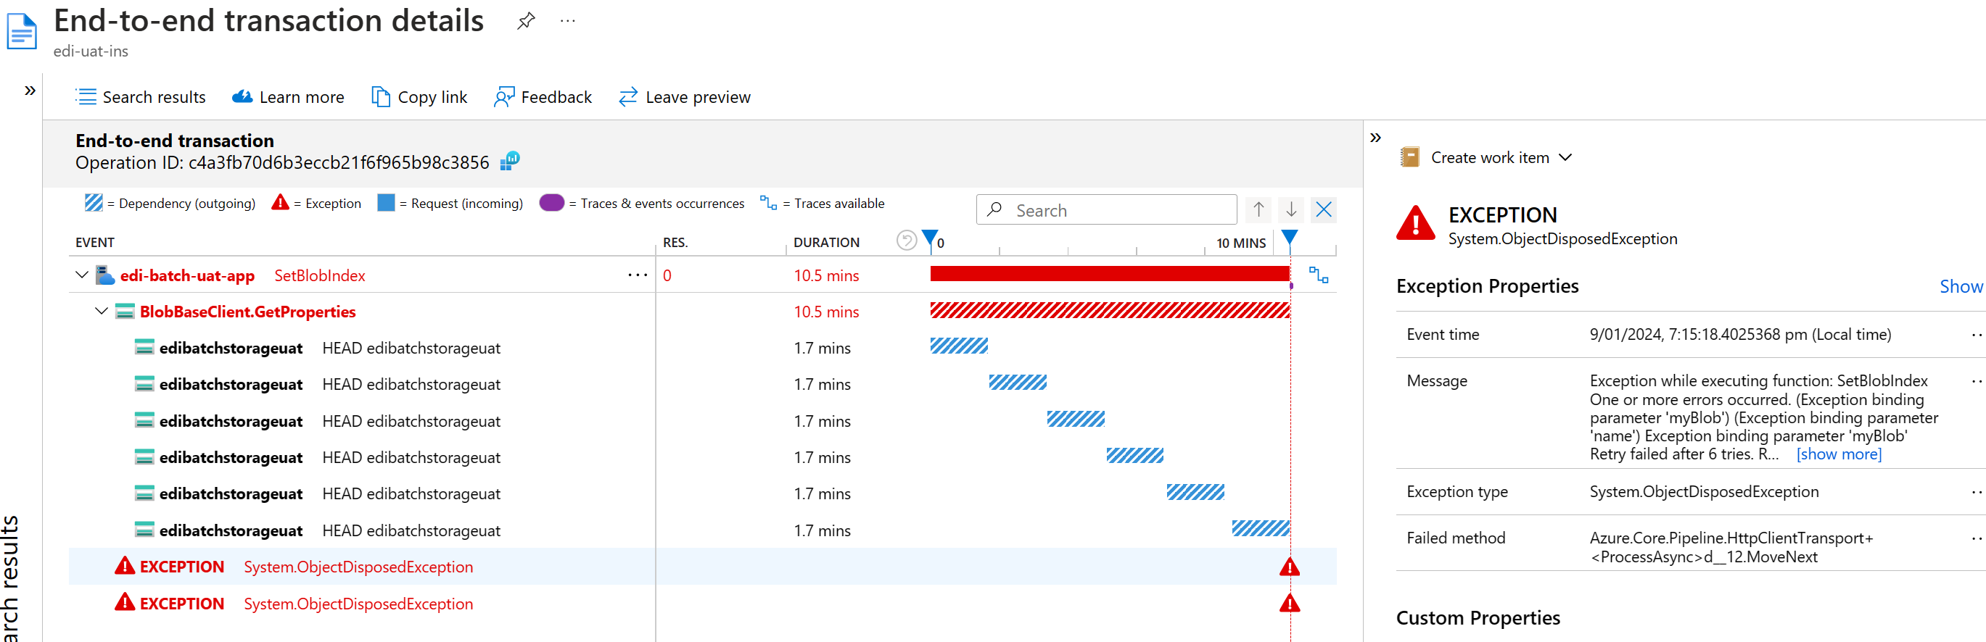Screen dimensions: 1986x642
Task: Open the ellipsis for Failed method property
Action: point(1977,538)
